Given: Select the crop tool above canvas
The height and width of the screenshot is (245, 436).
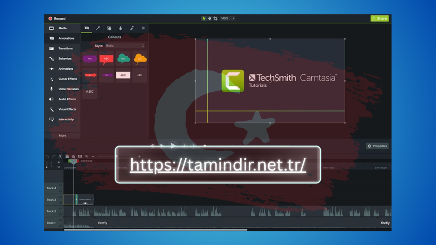Looking at the screenshot, I should (215, 18).
